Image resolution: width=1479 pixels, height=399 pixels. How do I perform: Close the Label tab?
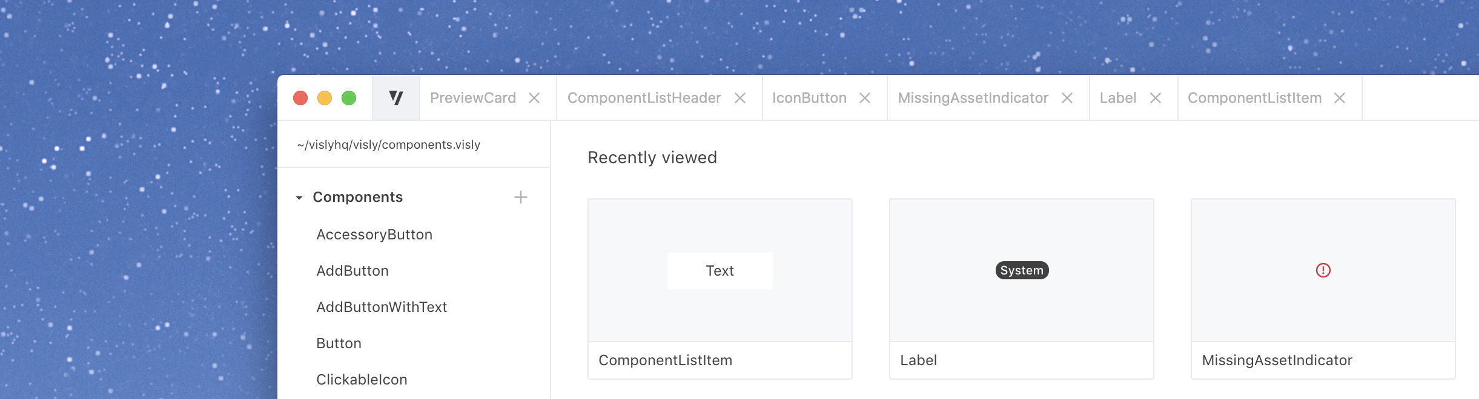[x=1156, y=98]
